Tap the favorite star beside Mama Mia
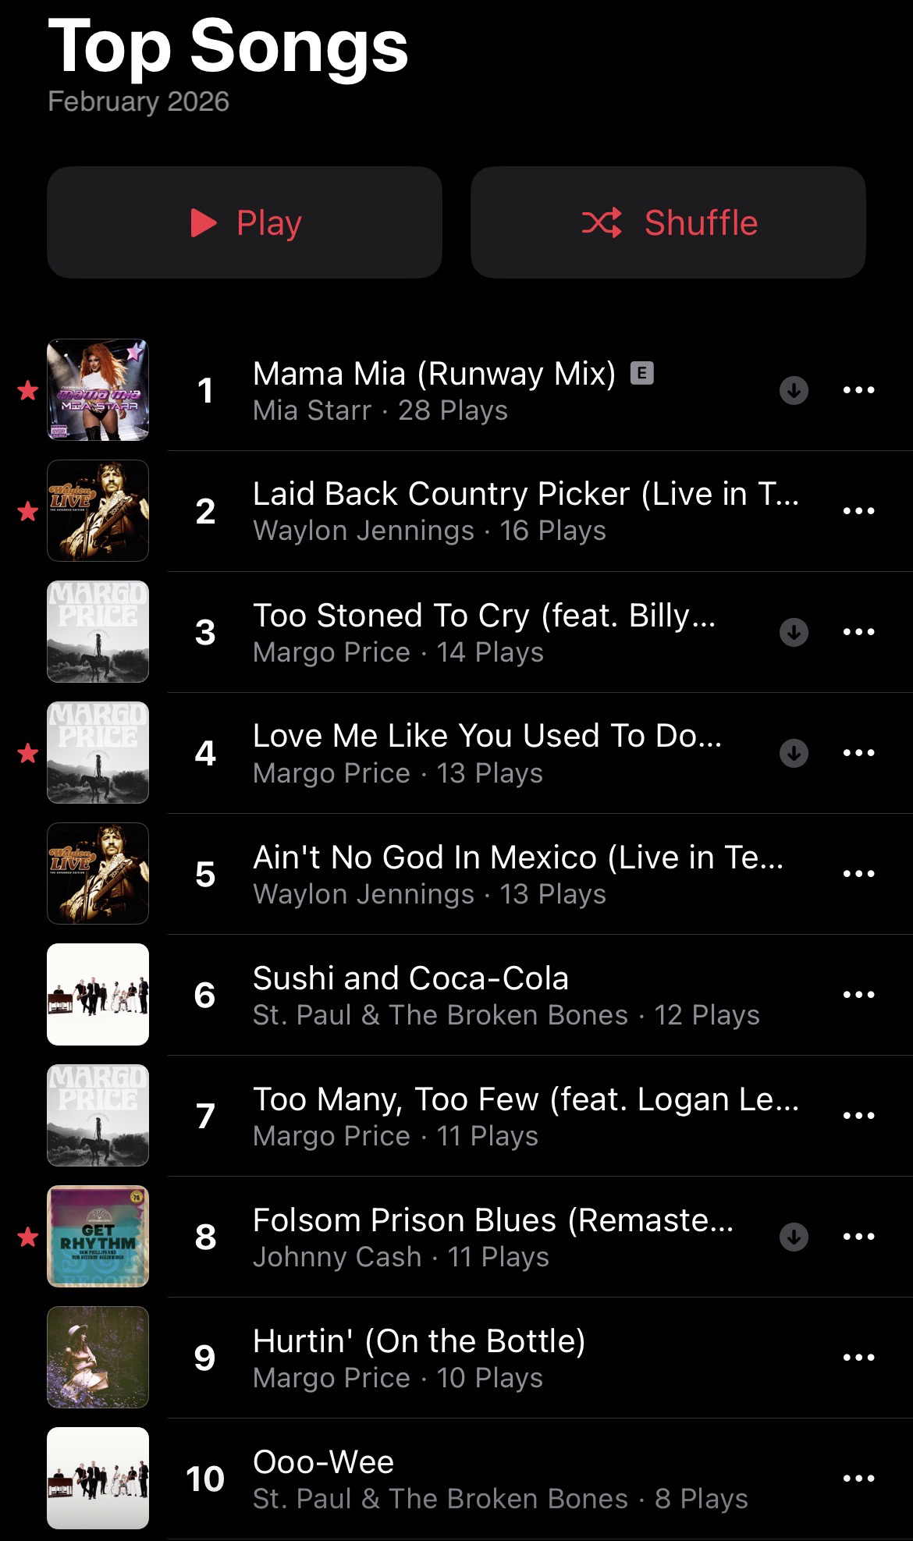 tap(28, 390)
